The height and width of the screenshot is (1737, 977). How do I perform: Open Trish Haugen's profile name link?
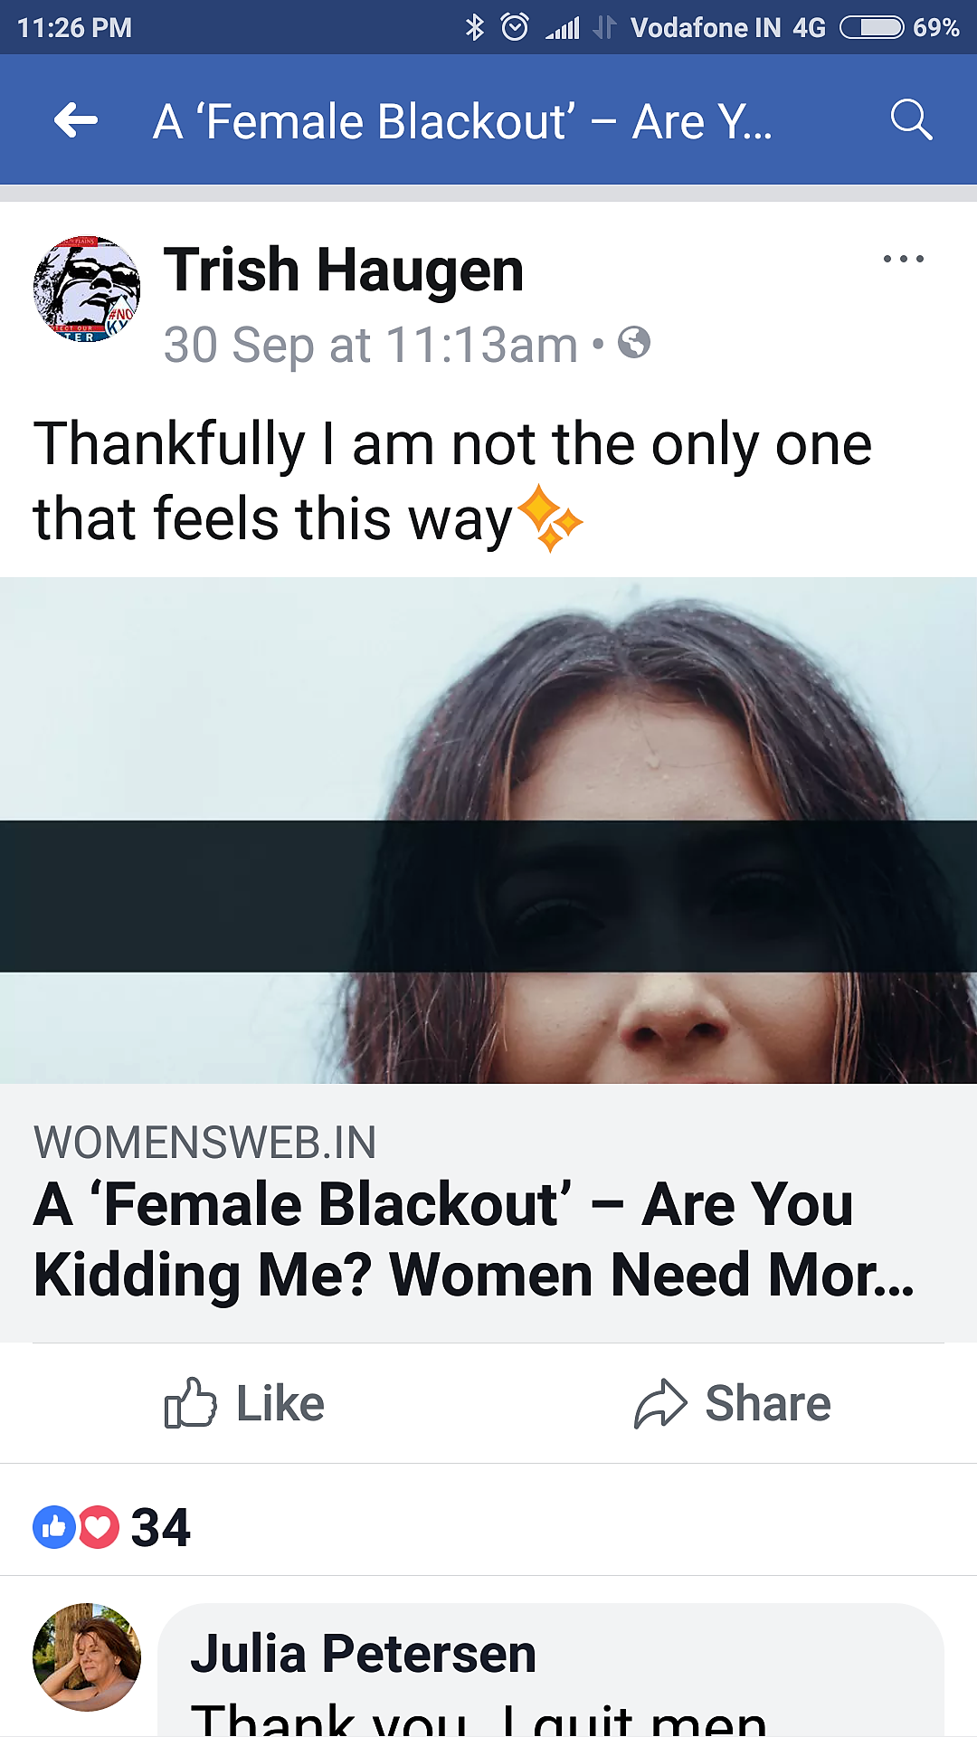tap(344, 270)
